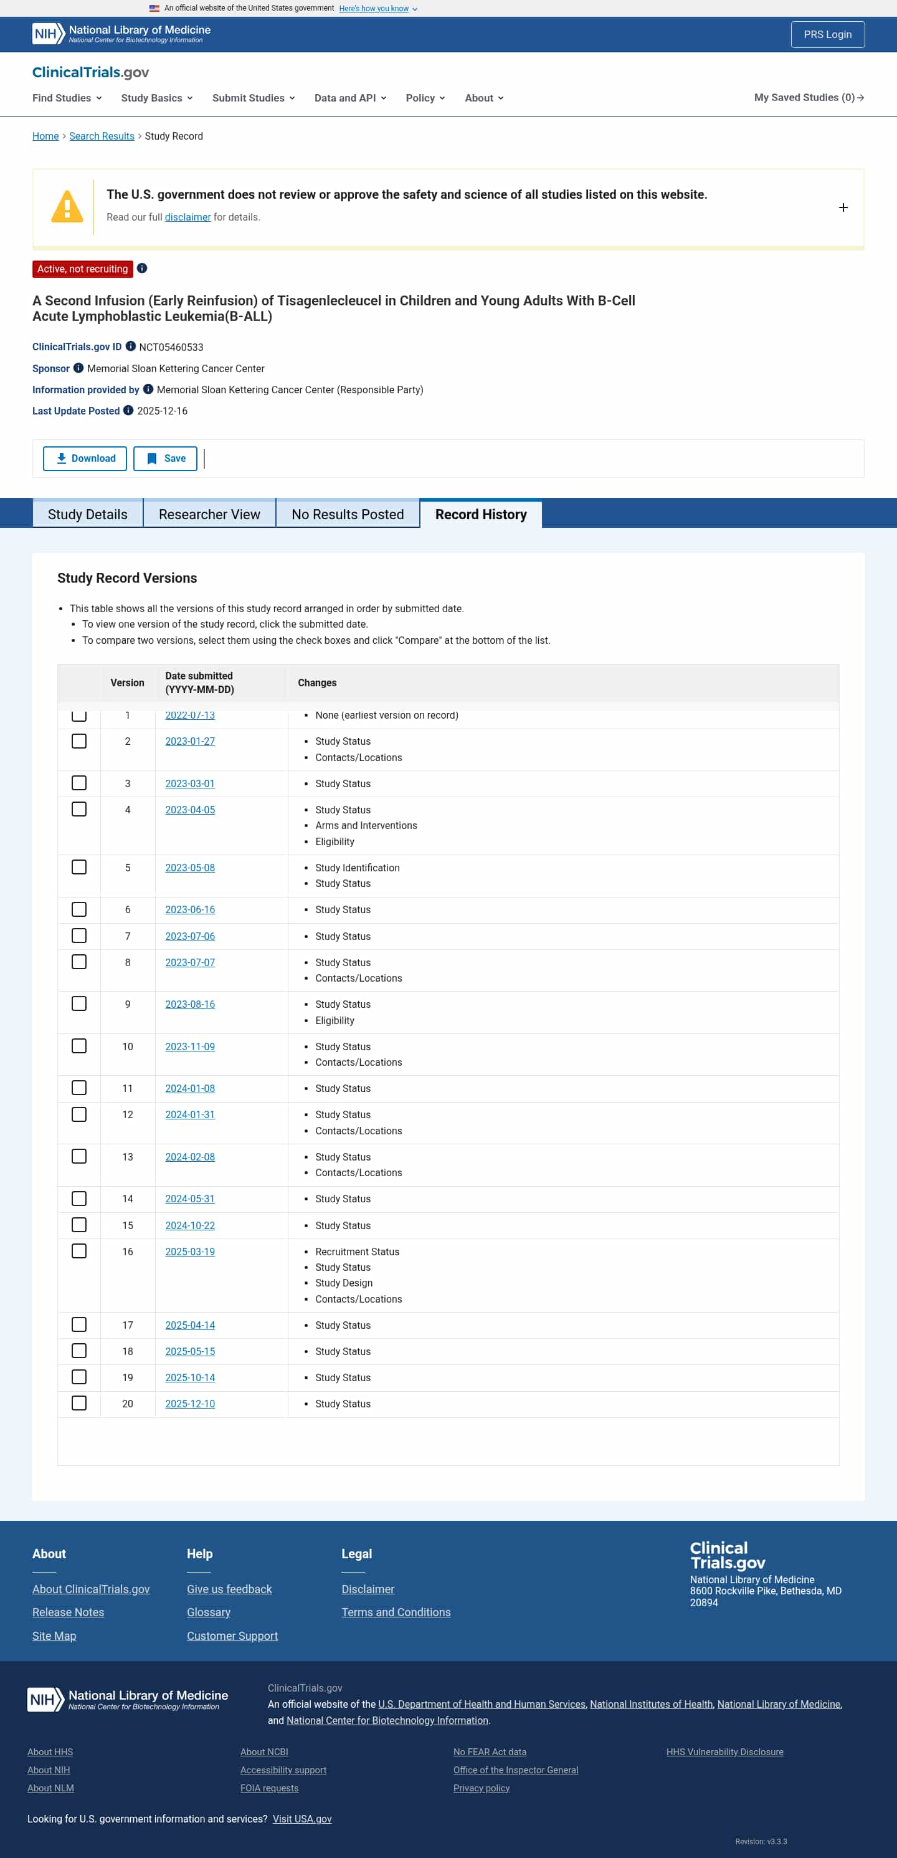The width and height of the screenshot is (897, 1858).
Task: Click info icon beside Information provided by
Action: pos(148,389)
